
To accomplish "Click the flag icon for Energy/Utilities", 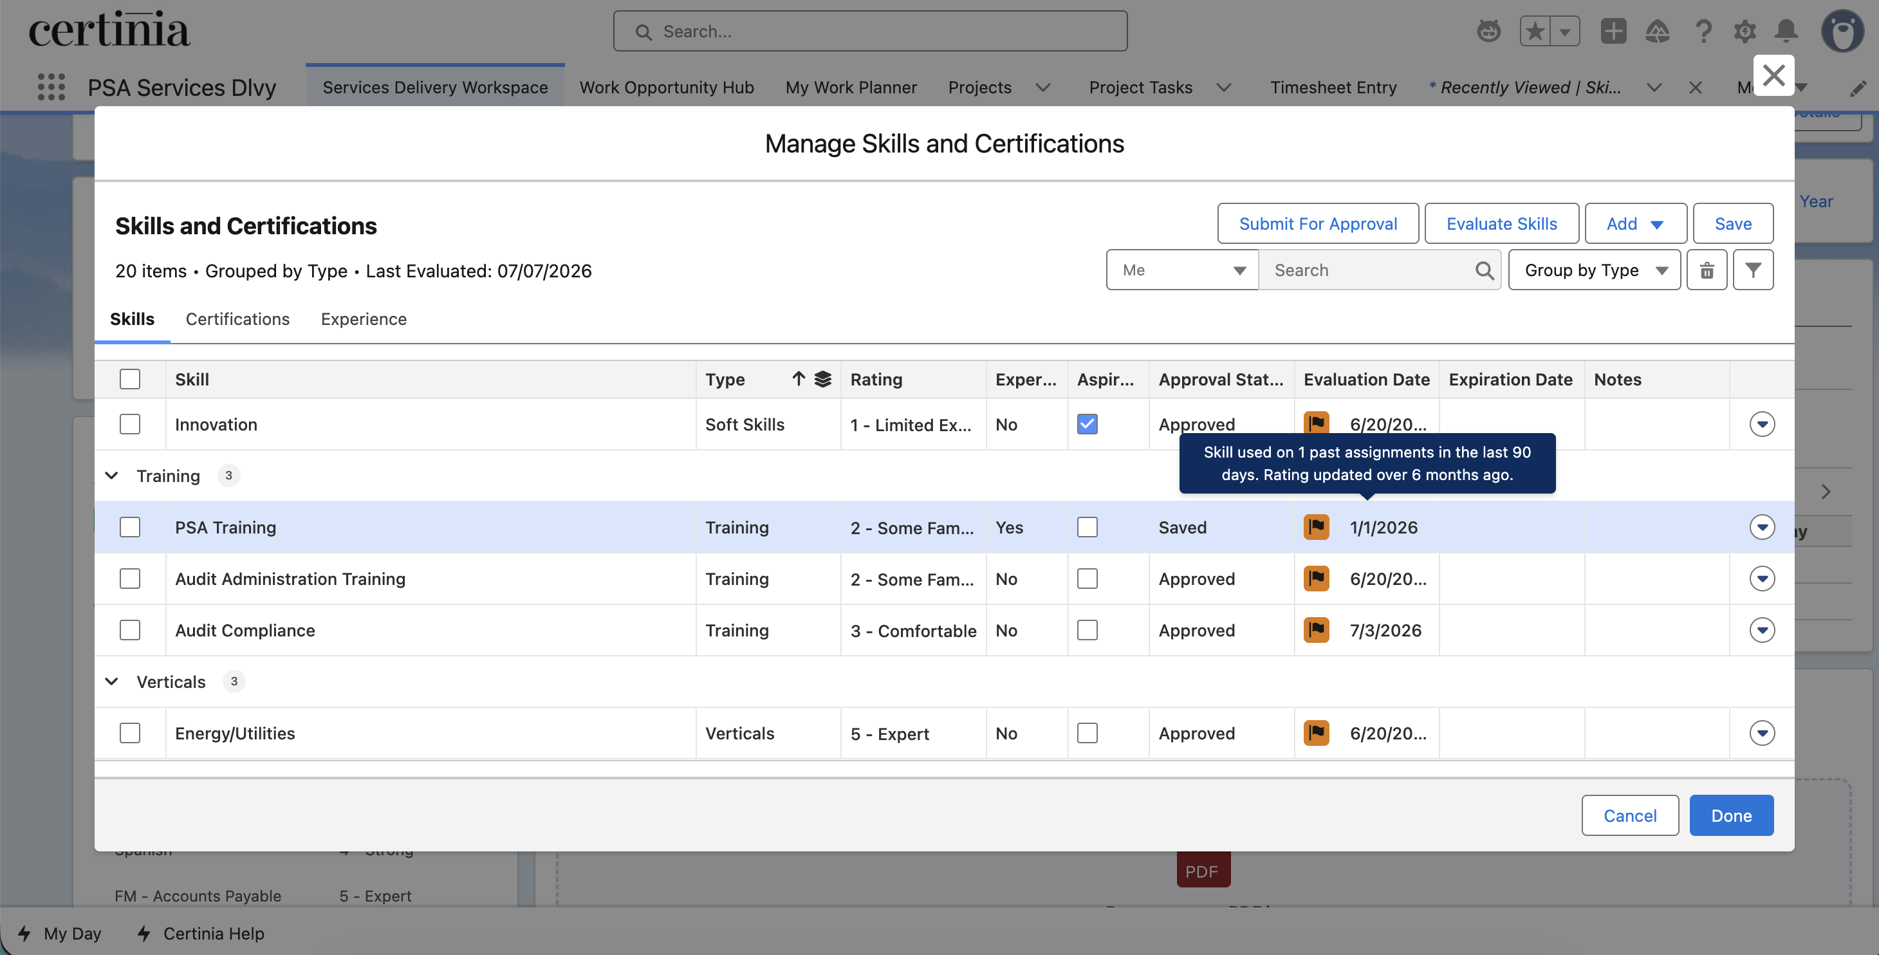I will click(1316, 732).
